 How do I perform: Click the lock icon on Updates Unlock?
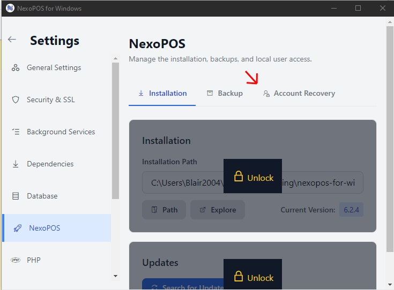click(239, 276)
